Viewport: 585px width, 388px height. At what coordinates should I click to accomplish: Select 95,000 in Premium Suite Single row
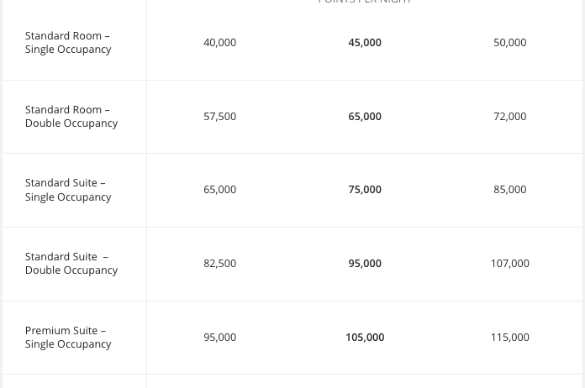tap(219, 338)
